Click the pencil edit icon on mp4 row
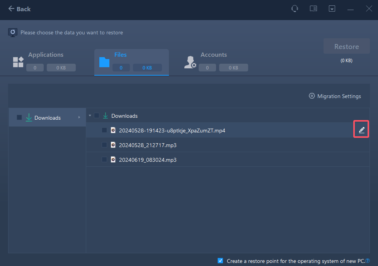Screen dimensions: 378x266 click(361, 130)
